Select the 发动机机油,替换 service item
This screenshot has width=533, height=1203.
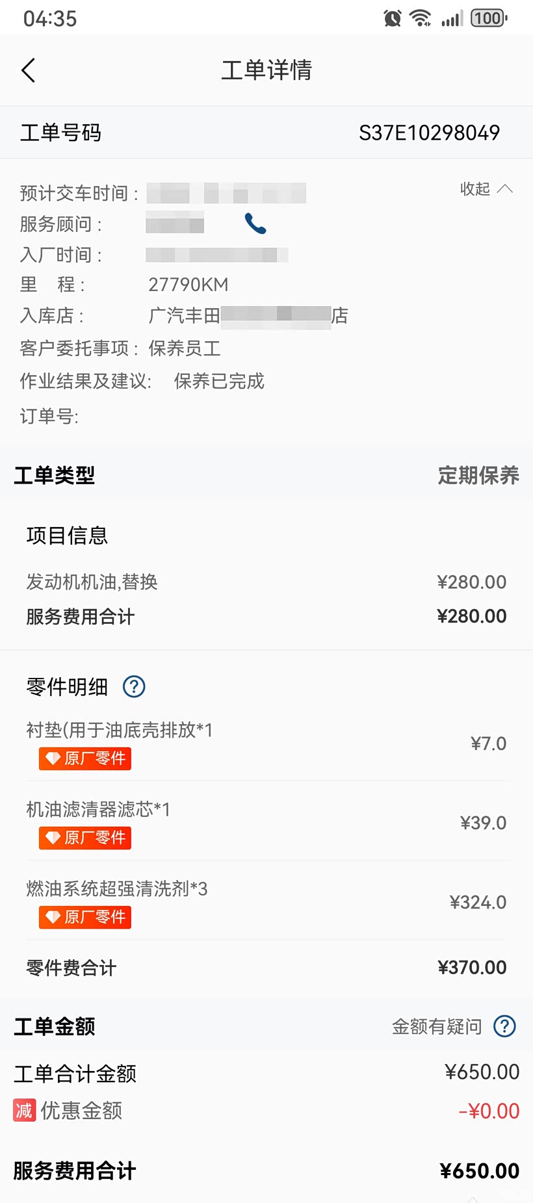click(x=92, y=582)
